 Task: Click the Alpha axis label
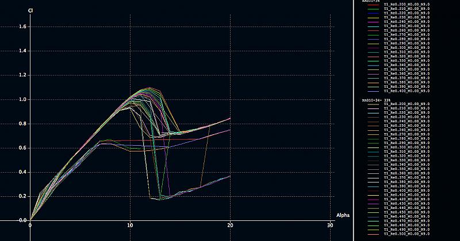343,215
